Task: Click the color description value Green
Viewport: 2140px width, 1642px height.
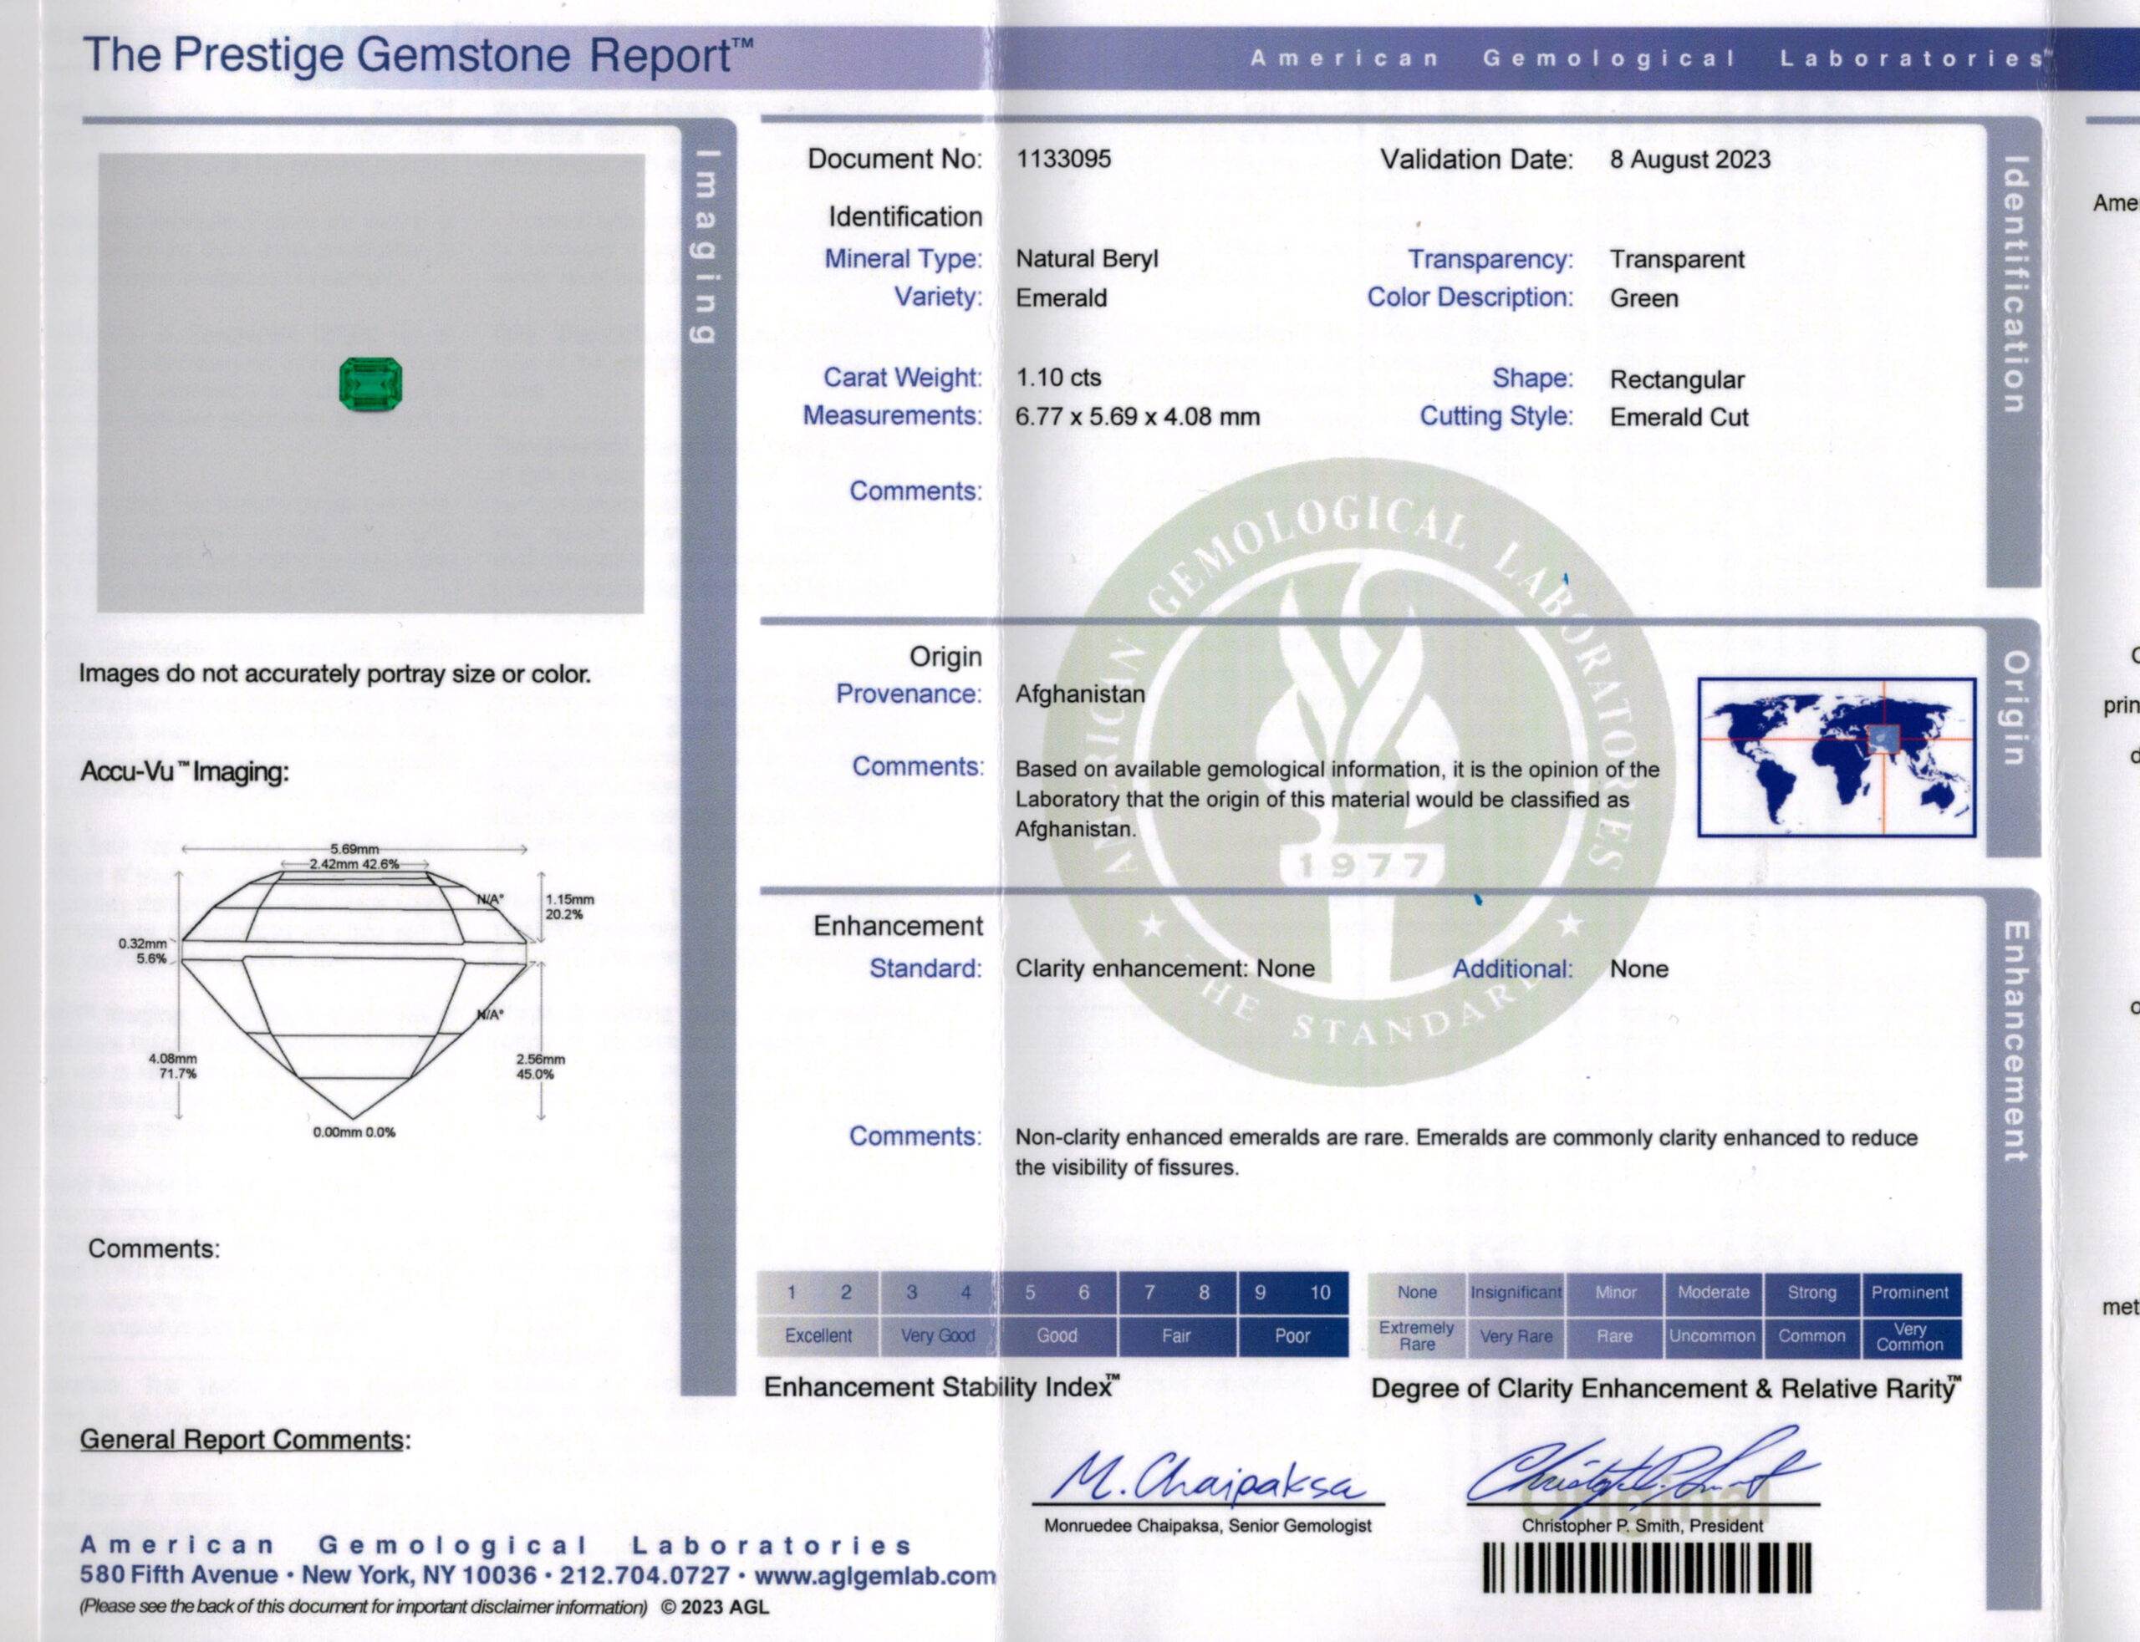Action: click(1643, 299)
